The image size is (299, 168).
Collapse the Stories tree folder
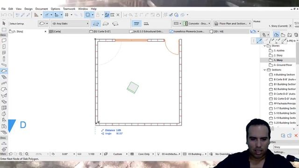coord(265,46)
